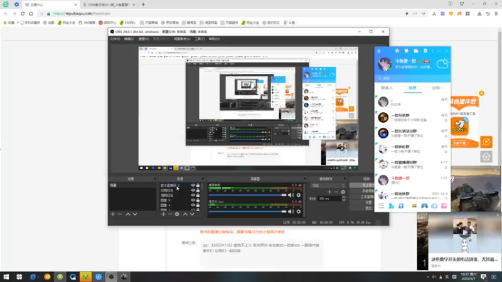The image size is (502, 282).
Task: Open source properties gear icon
Action: pos(177,214)
